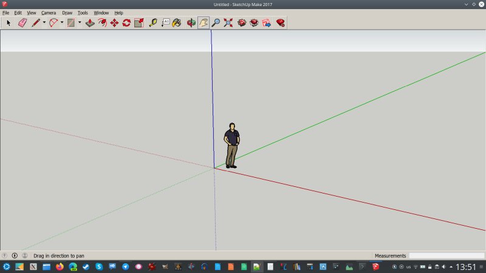
Task: Open the Window menu
Action: click(x=101, y=13)
